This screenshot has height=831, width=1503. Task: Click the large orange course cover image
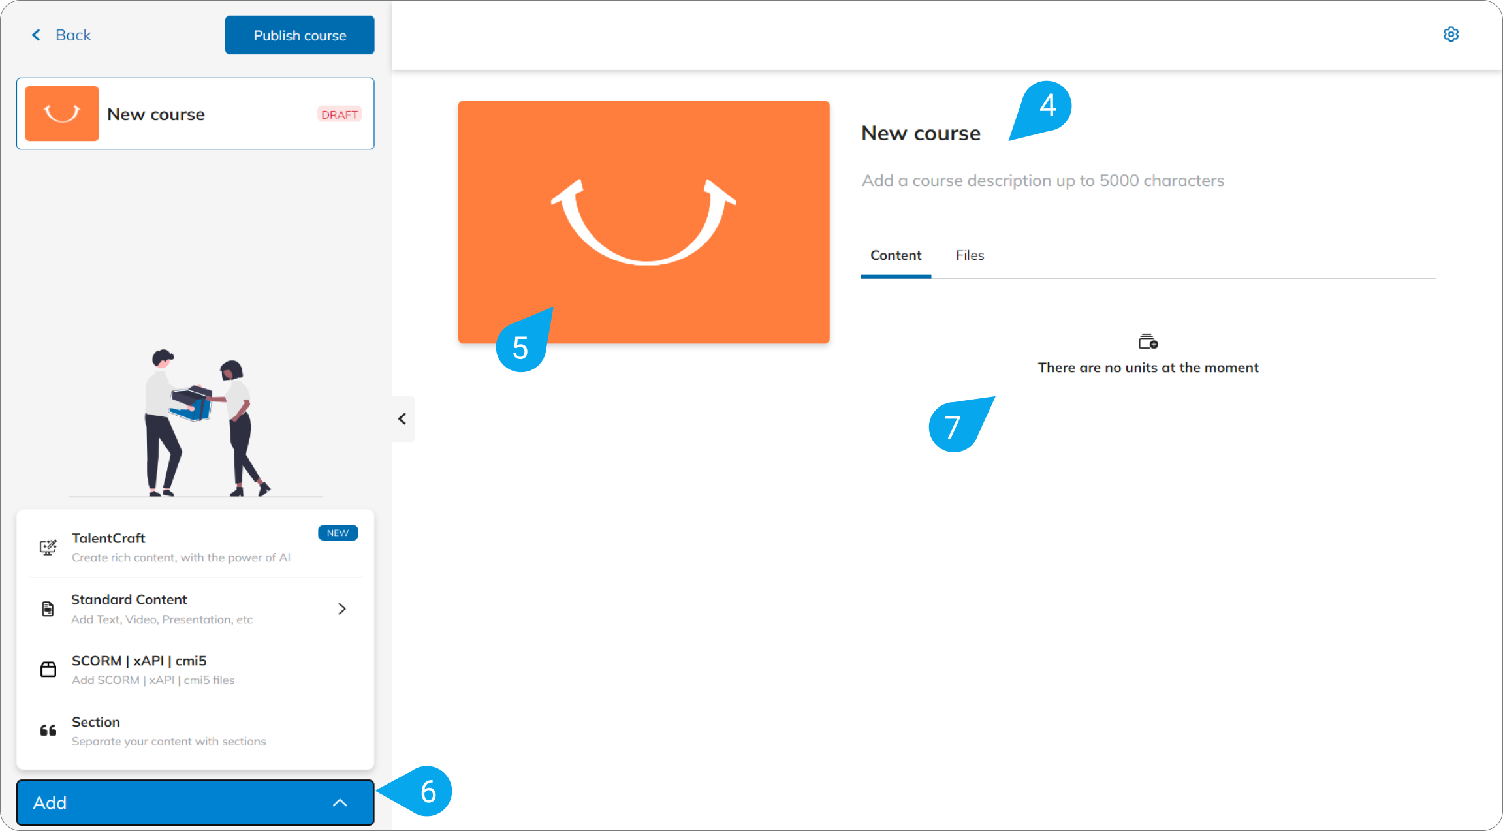pos(644,222)
